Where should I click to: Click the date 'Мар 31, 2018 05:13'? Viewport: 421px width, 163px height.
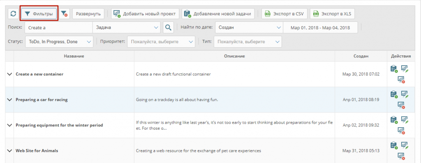[x=361, y=151]
